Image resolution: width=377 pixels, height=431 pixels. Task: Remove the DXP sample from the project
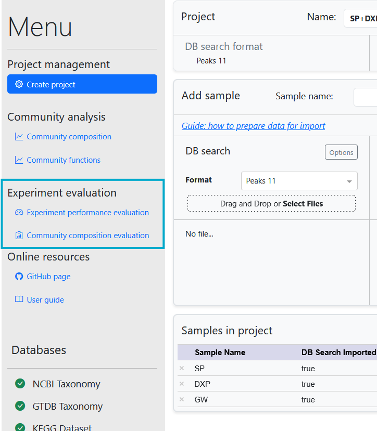(182, 384)
